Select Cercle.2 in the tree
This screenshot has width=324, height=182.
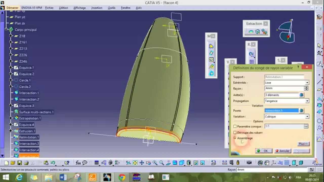(x=25, y=87)
